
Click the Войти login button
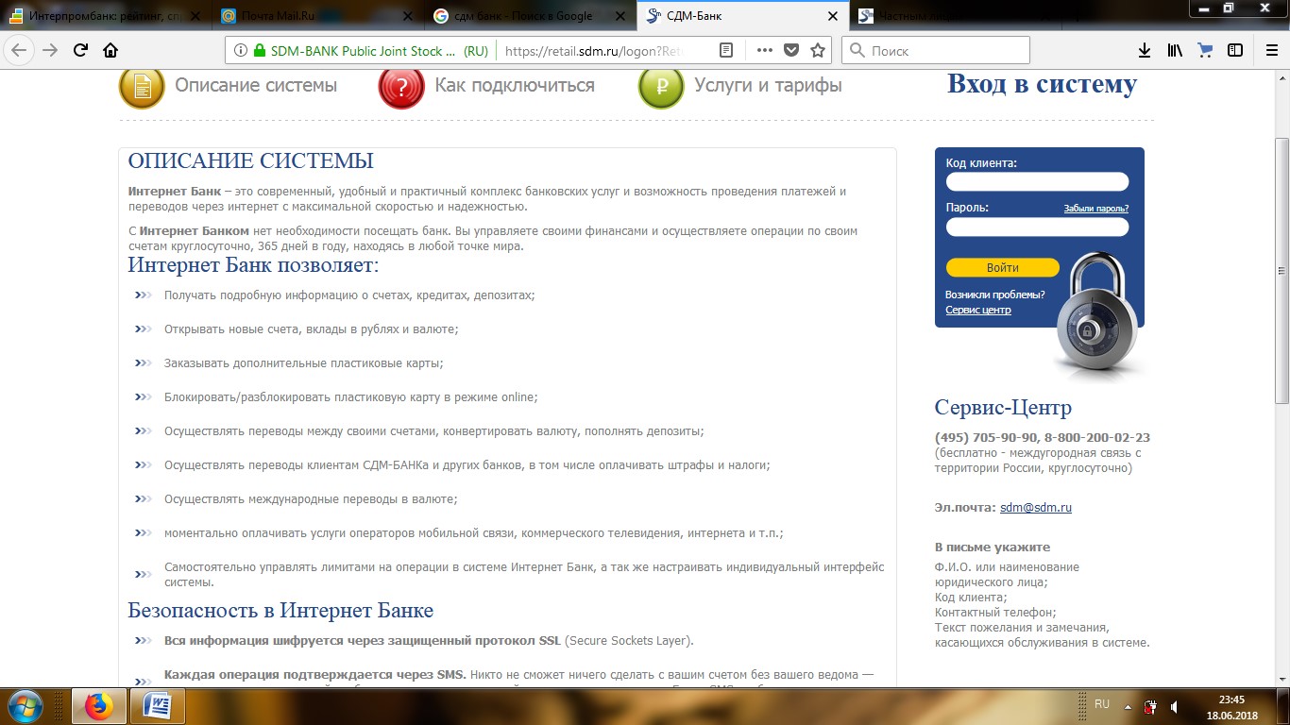(1003, 267)
